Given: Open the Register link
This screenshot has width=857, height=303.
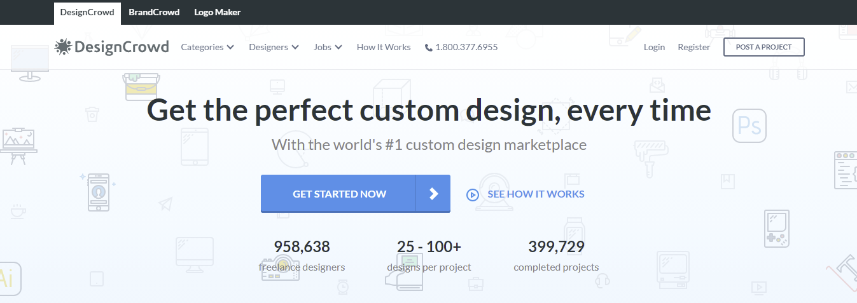Looking at the screenshot, I should tap(693, 47).
